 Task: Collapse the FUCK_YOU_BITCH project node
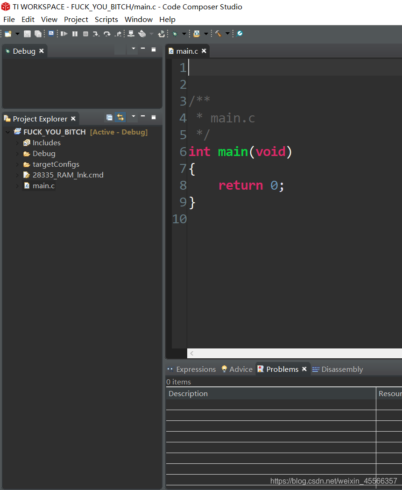(x=7, y=132)
